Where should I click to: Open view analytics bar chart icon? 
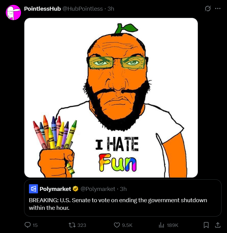(161, 225)
